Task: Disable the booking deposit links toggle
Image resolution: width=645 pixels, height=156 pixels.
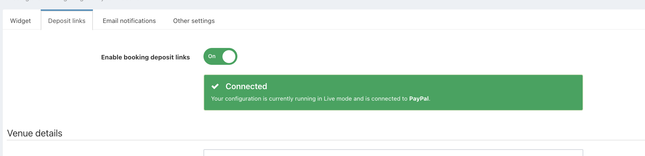Action: point(220,56)
